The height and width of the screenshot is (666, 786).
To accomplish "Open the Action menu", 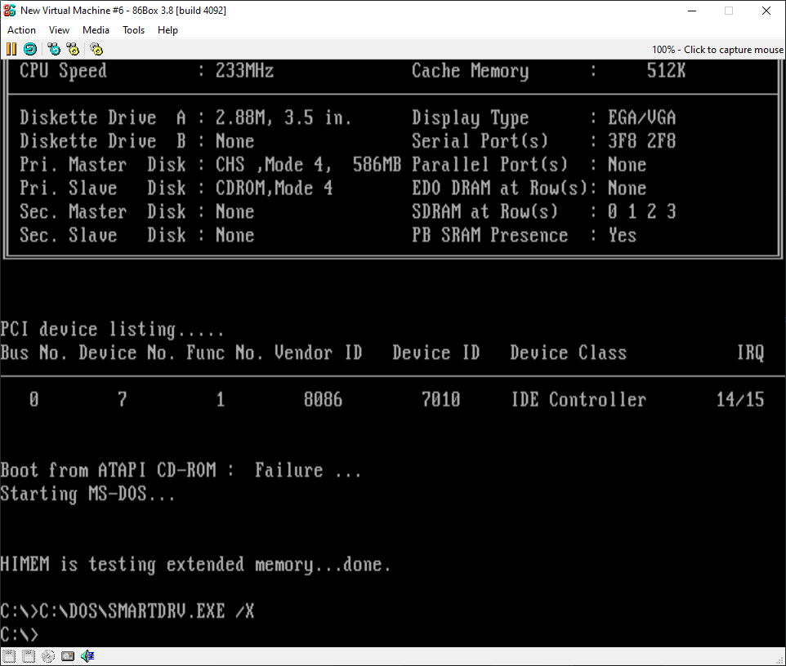I will point(21,30).
